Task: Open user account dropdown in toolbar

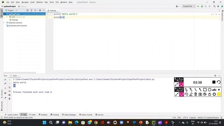Action: 177,6
